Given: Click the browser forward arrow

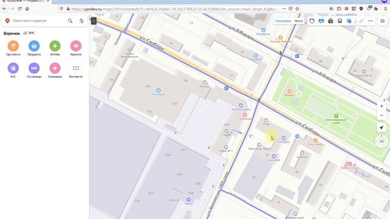Looking at the screenshot, I should pyautogui.click(x=12, y=9).
